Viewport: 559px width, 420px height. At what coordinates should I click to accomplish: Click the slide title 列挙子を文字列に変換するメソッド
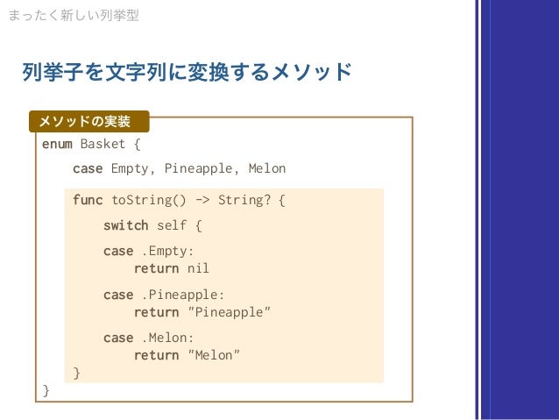pyautogui.click(x=187, y=72)
